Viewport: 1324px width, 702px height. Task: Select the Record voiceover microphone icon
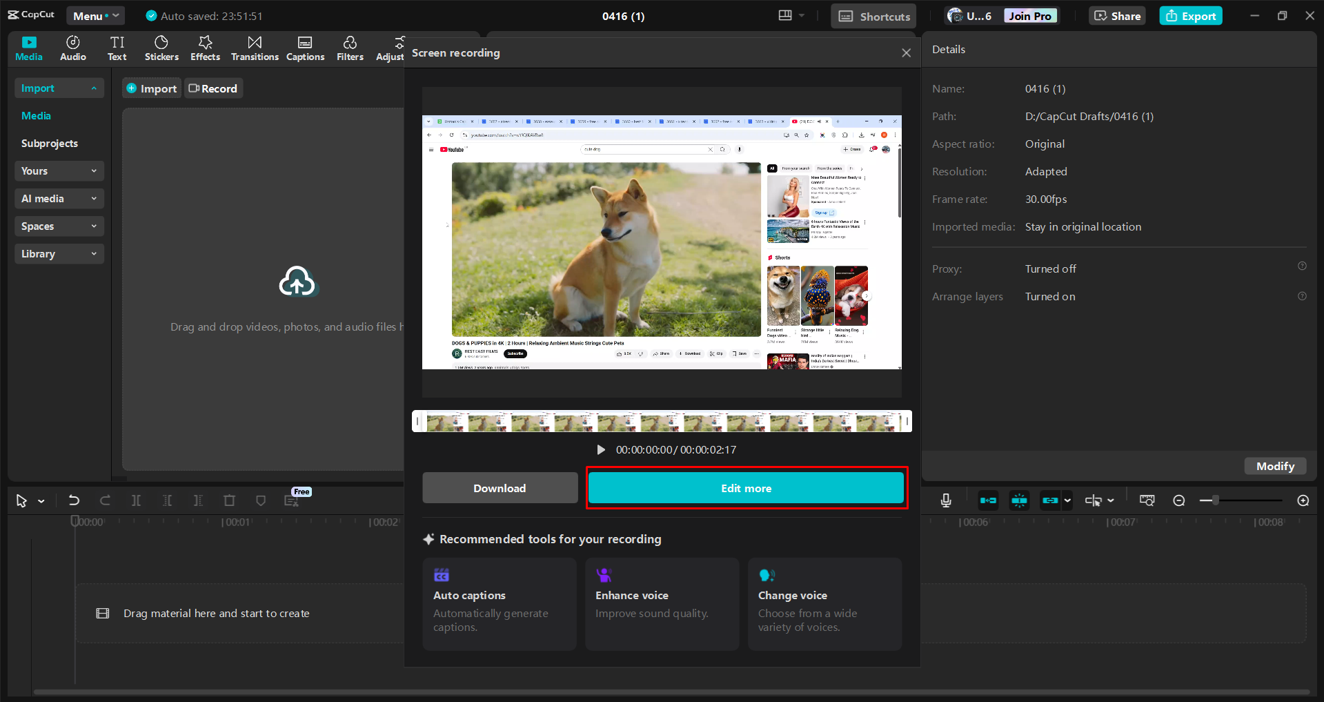pos(946,500)
